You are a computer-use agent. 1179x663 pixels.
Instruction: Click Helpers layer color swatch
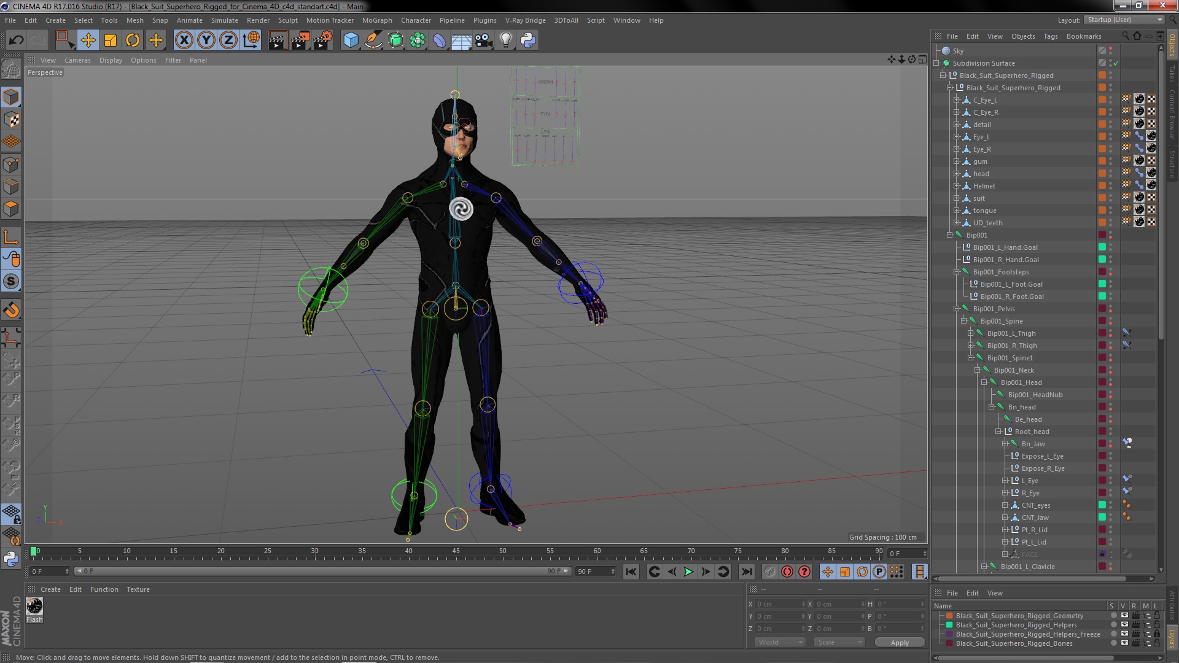point(949,625)
